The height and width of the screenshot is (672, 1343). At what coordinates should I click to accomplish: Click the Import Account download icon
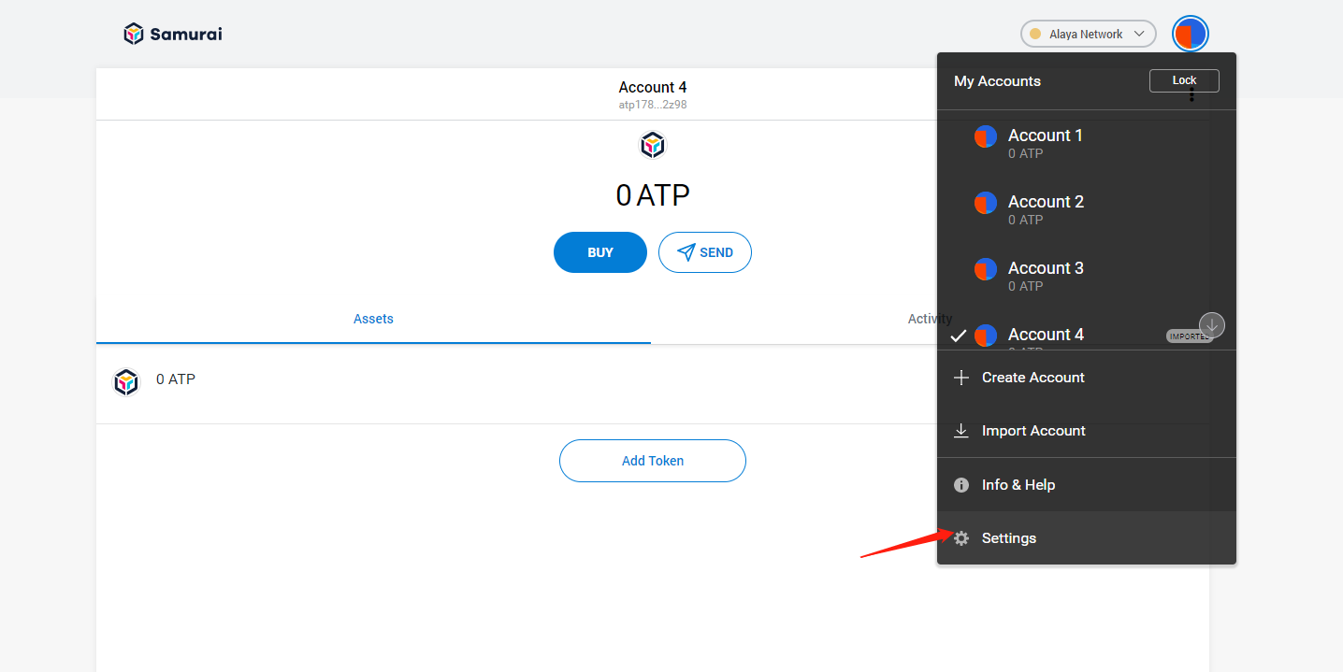[961, 431]
